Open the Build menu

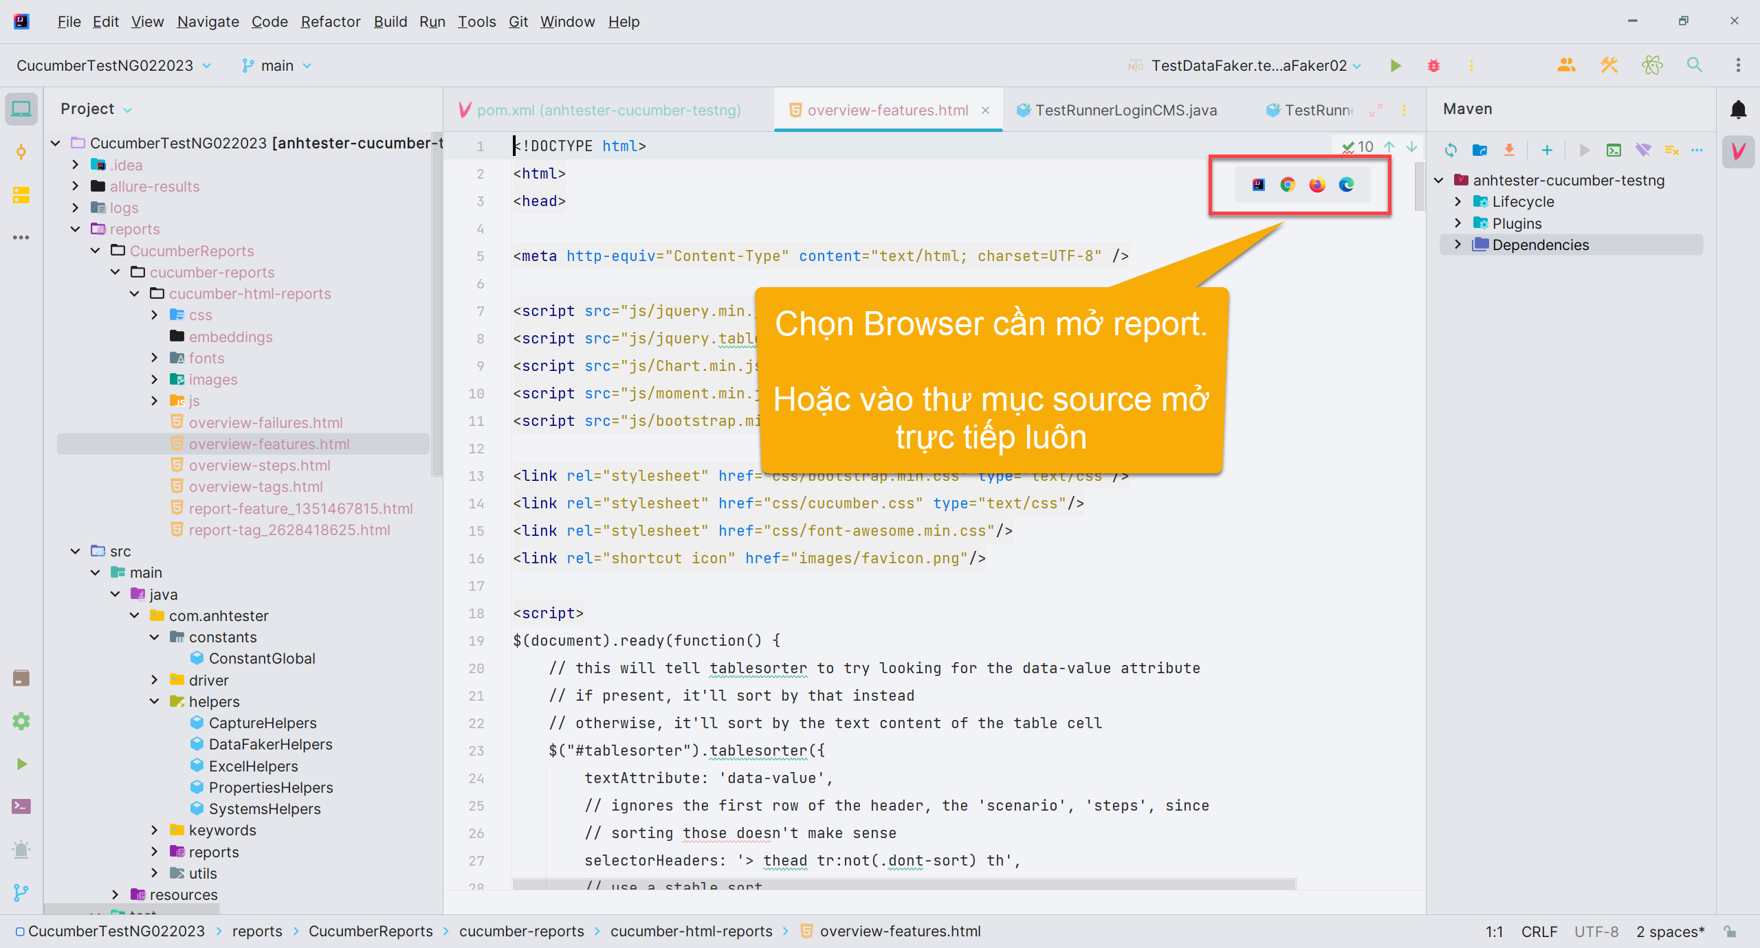(x=390, y=22)
